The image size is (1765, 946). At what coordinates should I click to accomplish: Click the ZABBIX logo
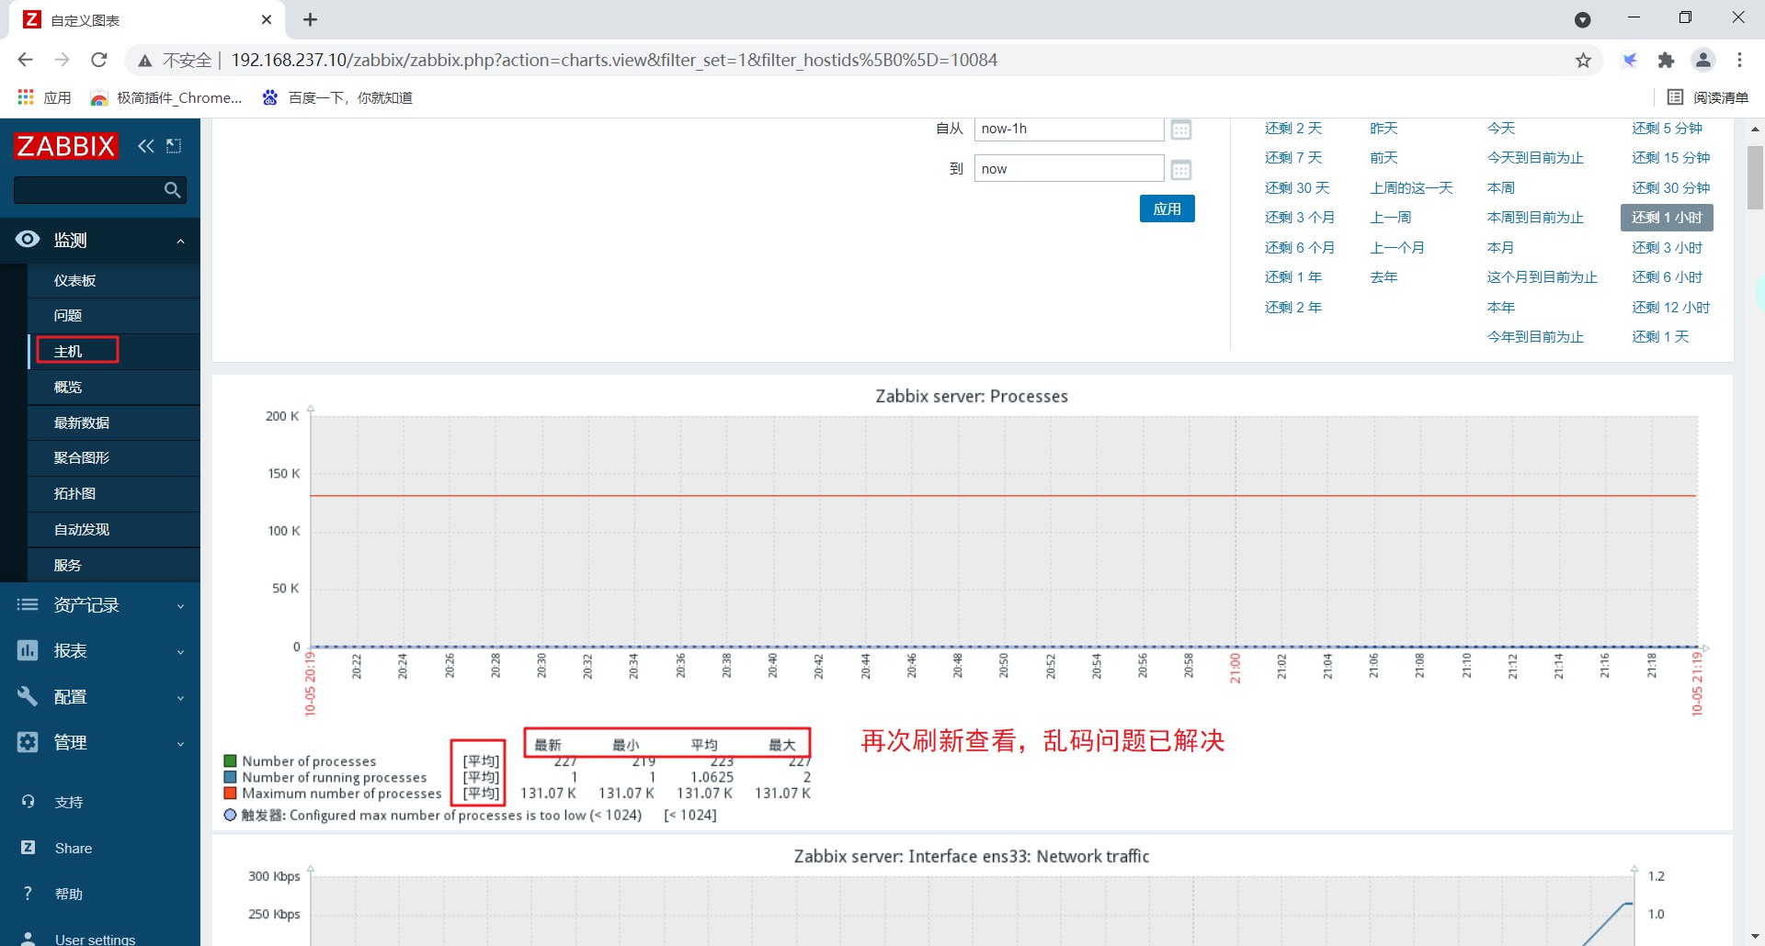(x=65, y=146)
